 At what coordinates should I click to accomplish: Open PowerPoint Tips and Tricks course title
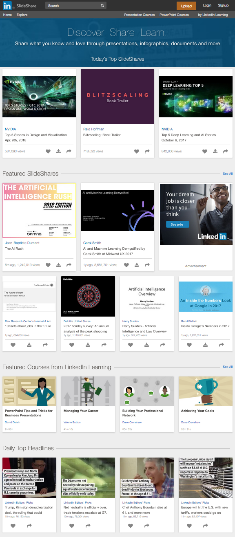[29, 413]
